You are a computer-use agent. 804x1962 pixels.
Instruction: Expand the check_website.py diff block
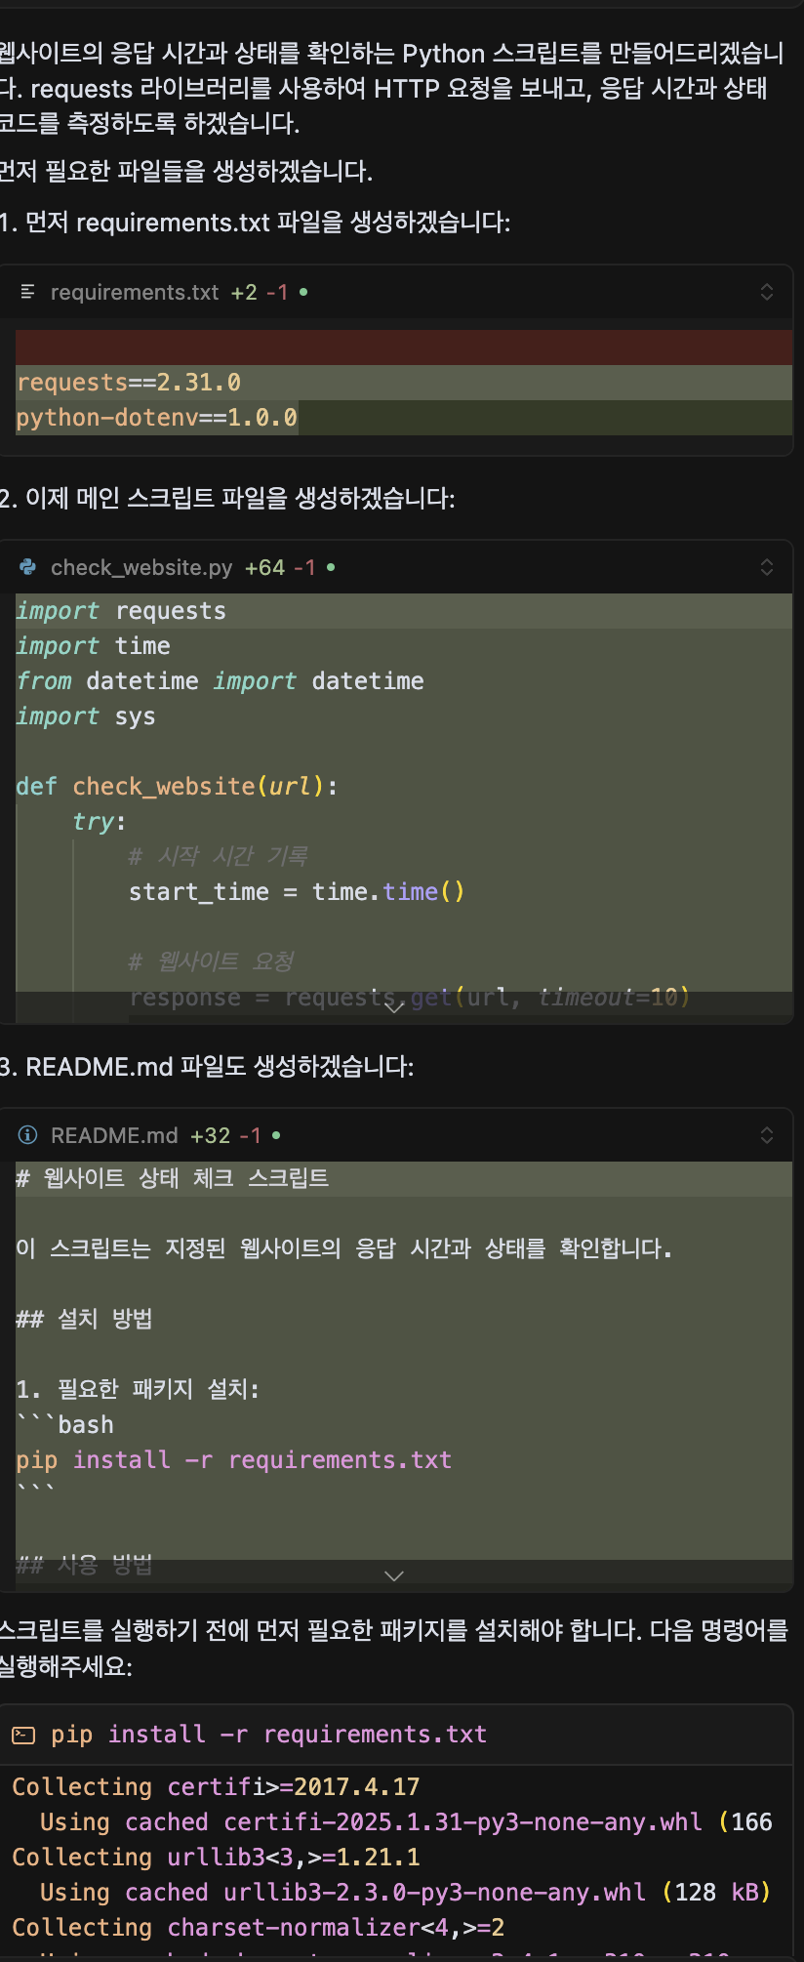point(767,567)
